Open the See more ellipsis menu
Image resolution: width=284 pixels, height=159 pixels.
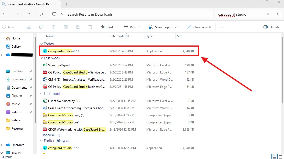click(222, 27)
